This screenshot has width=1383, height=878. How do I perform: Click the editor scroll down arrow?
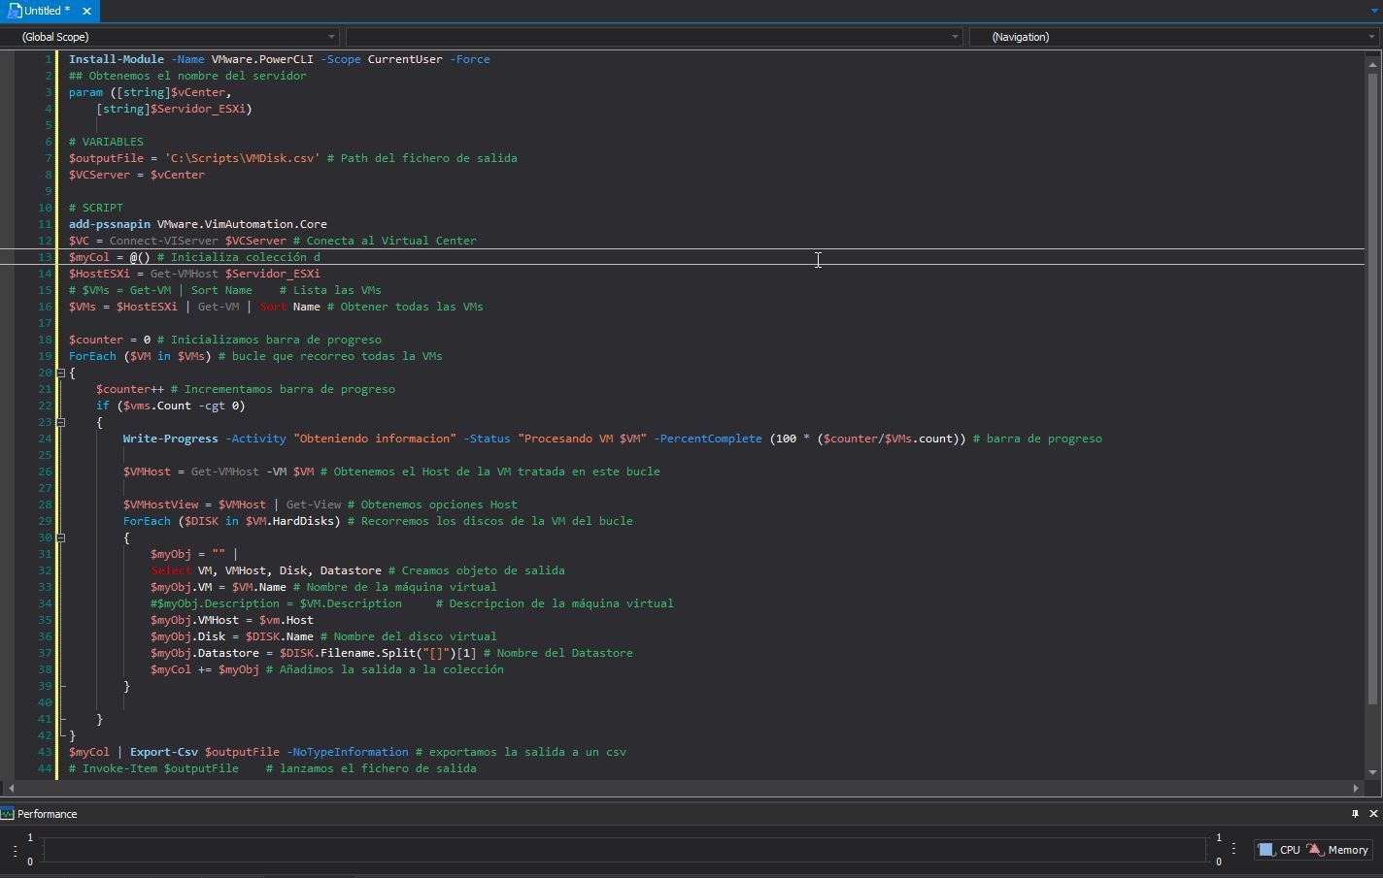(1372, 772)
